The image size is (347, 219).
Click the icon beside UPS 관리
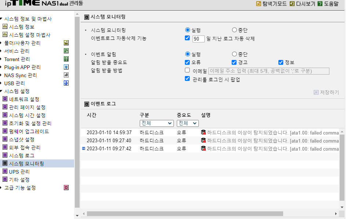[x=5, y=171]
